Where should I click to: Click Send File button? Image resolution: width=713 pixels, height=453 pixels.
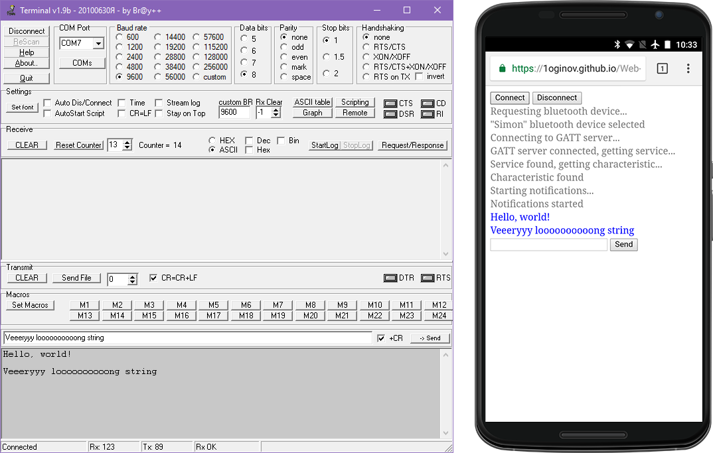76,278
